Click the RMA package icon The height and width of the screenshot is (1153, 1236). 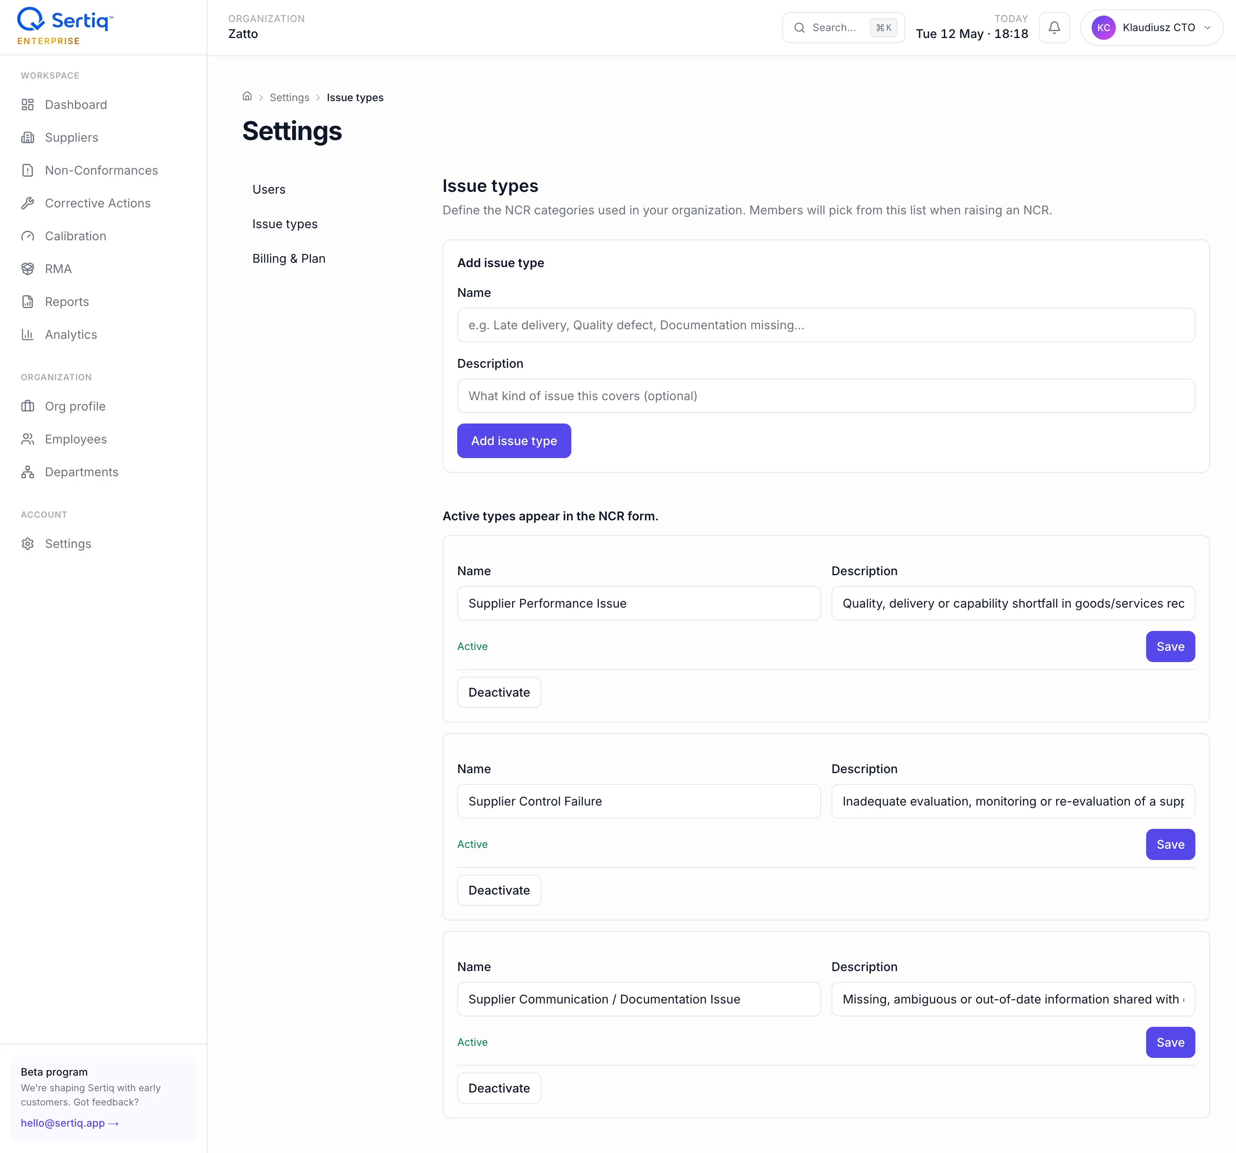[27, 269]
